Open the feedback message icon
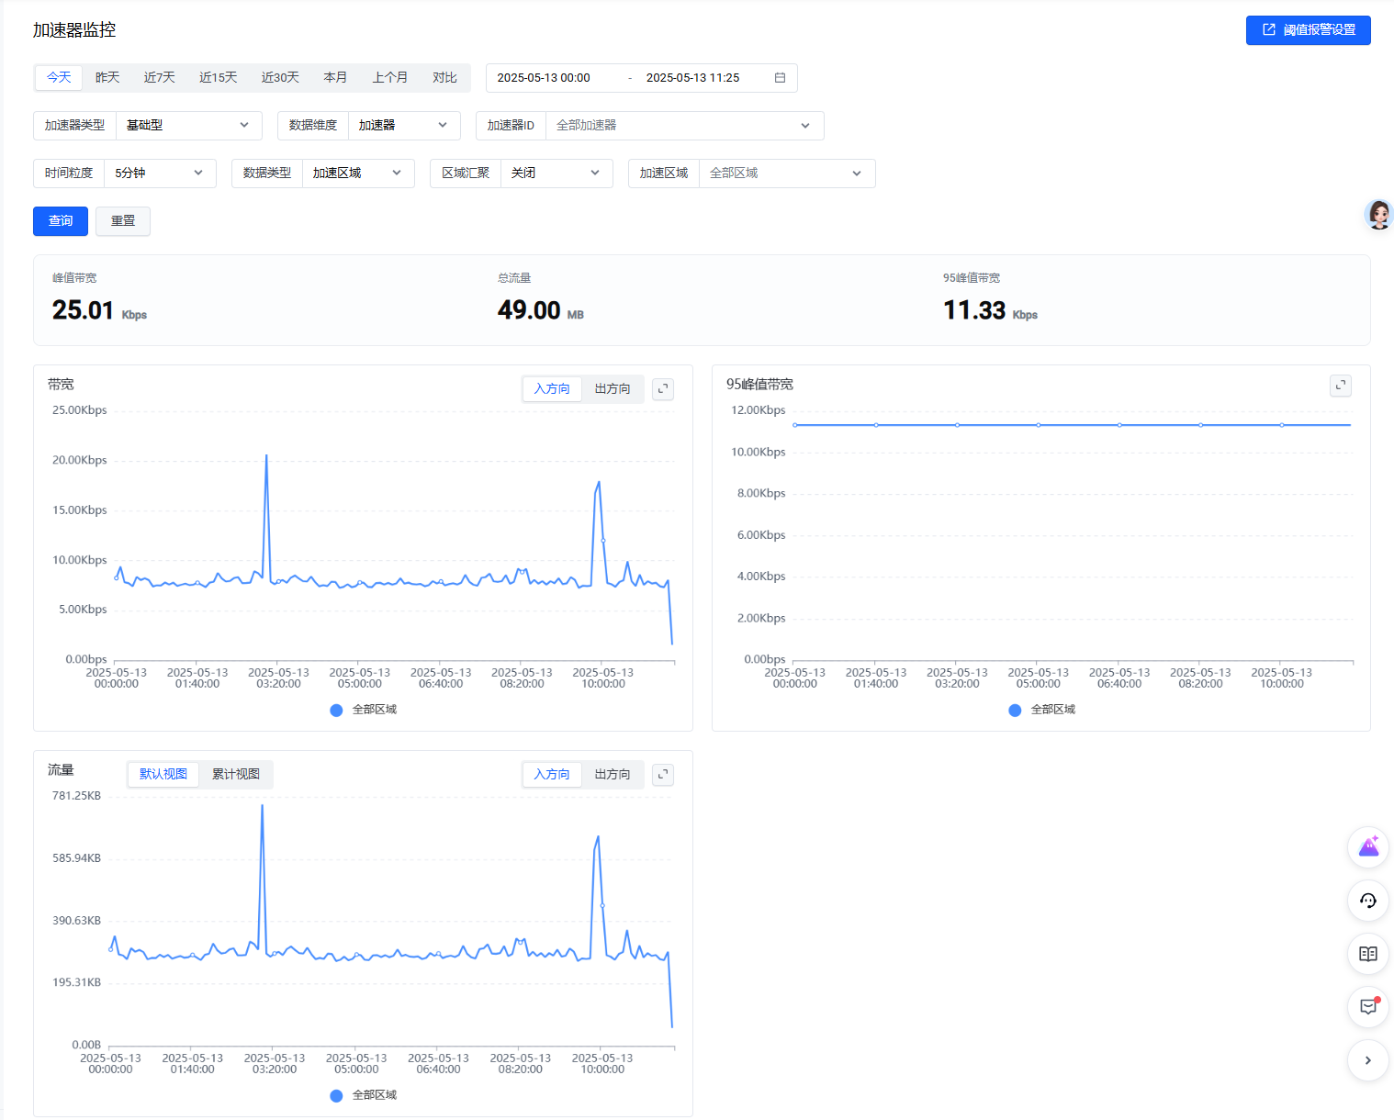The height and width of the screenshot is (1120, 1394). (1367, 1007)
